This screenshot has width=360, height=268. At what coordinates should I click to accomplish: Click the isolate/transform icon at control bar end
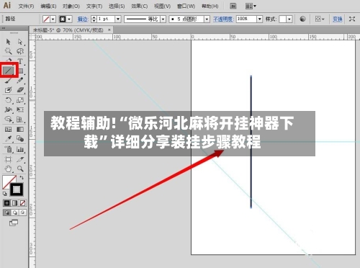pos(352,19)
